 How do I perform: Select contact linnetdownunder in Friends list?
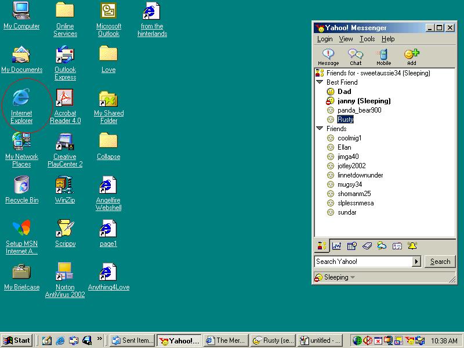click(360, 175)
